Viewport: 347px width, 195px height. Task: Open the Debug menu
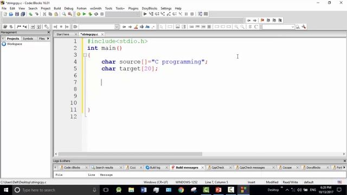tap(69, 9)
